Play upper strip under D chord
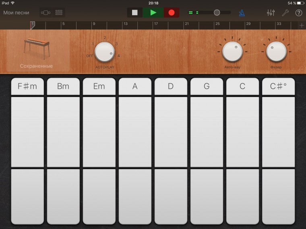The height and width of the screenshot is (229, 306). [x=171, y=132]
